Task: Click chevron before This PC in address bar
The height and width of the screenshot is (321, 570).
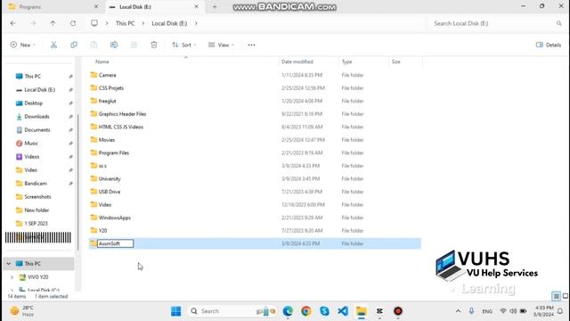Action: [x=107, y=23]
